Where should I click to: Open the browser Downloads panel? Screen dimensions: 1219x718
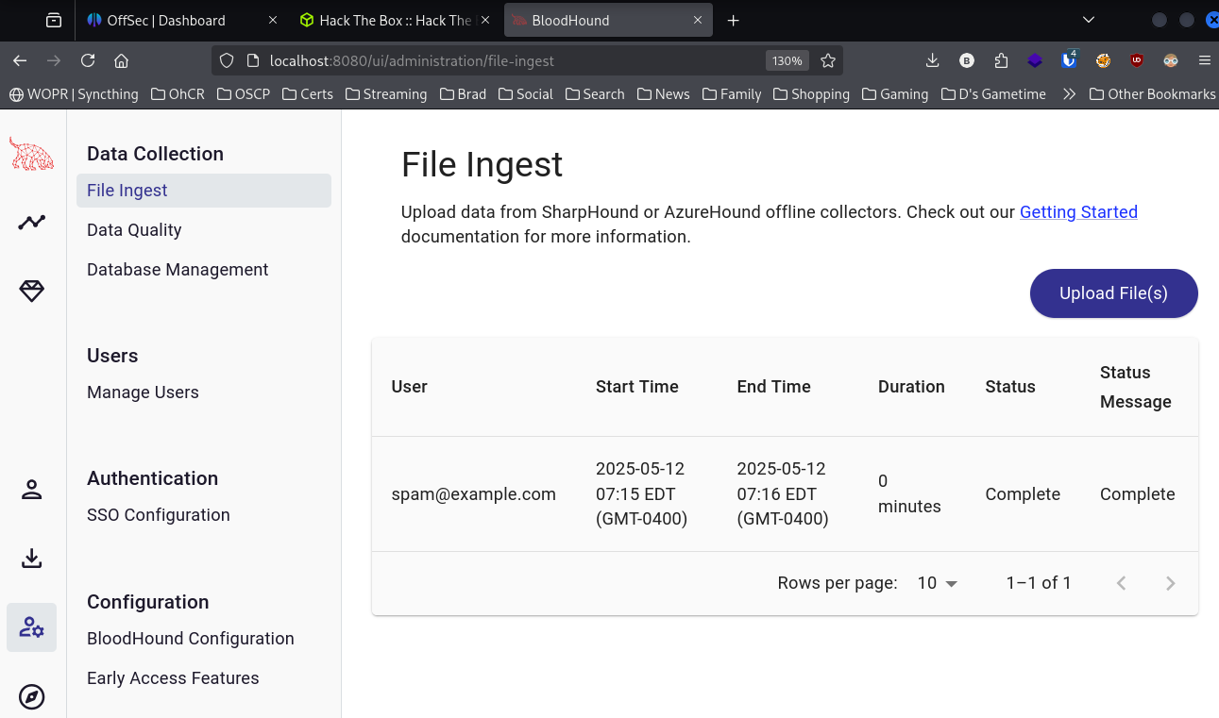pos(932,60)
